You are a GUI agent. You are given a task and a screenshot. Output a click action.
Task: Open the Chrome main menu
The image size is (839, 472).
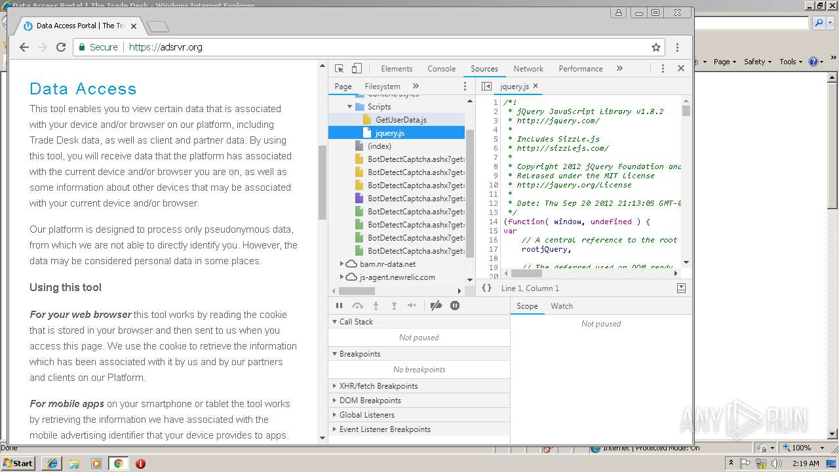point(677,47)
